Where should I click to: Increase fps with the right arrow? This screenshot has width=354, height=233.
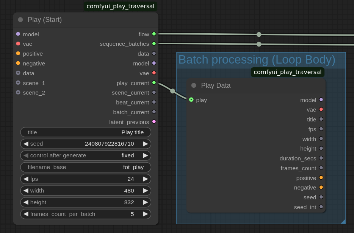tap(146, 179)
